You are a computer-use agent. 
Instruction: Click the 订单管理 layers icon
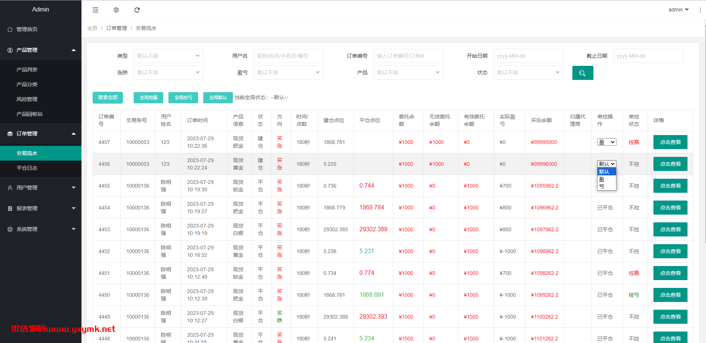point(10,134)
